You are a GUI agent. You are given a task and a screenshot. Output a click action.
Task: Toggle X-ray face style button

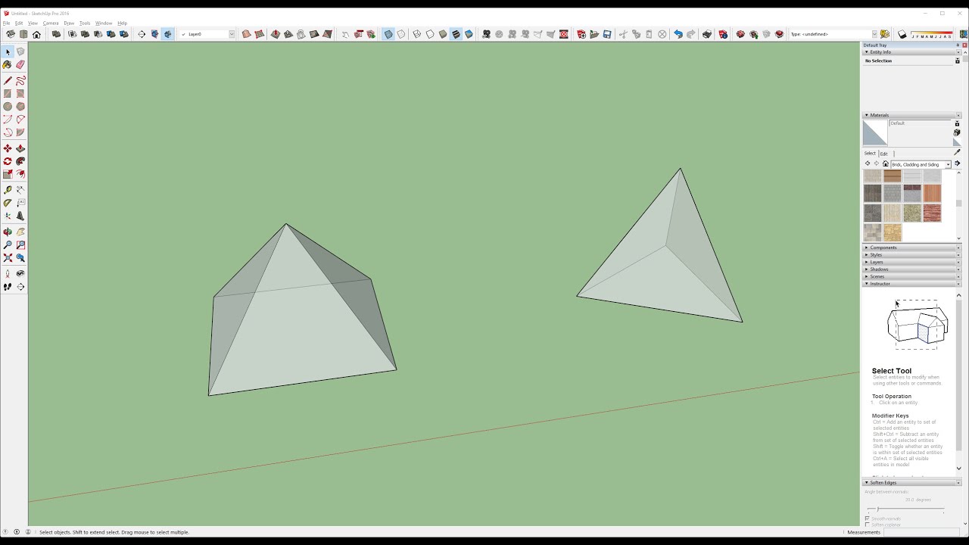click(x=388, y=34)
